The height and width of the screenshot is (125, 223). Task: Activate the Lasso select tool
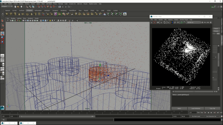pos(2,25)
